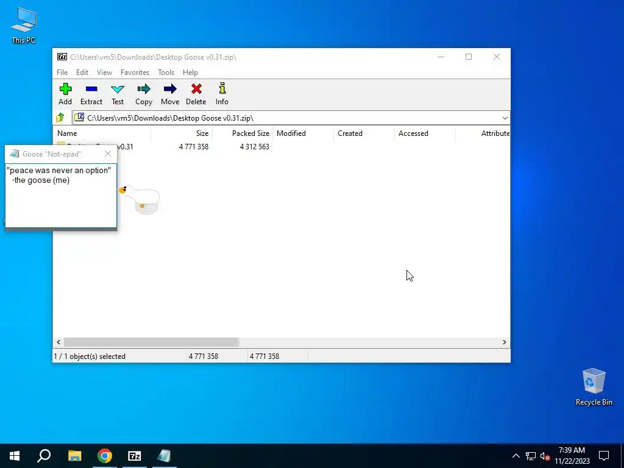Screen dimensions: 624x468
Task: Select the packed size value 4 312 563
Action: [254, 146]
